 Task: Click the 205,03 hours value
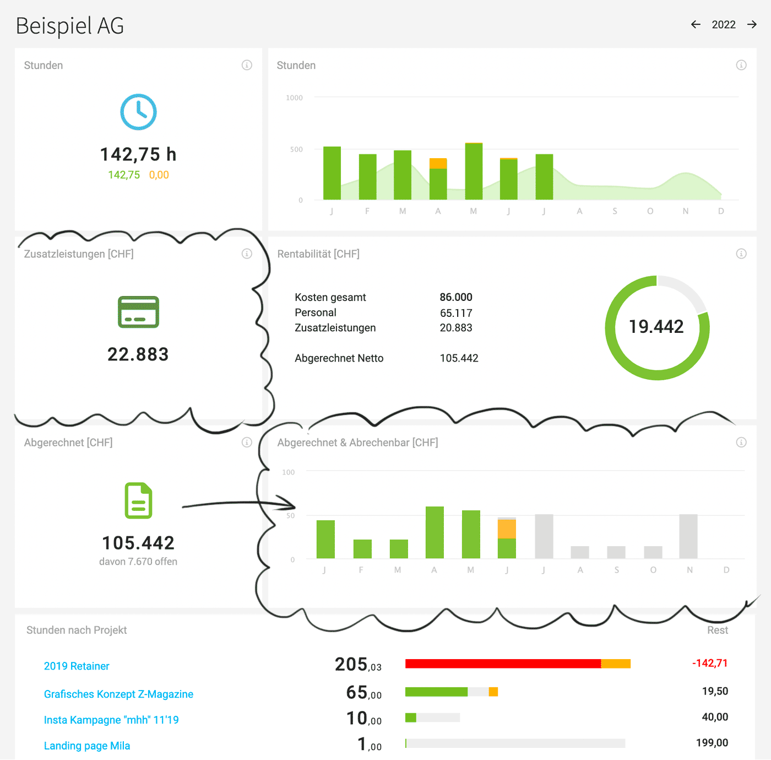point(359,664)
